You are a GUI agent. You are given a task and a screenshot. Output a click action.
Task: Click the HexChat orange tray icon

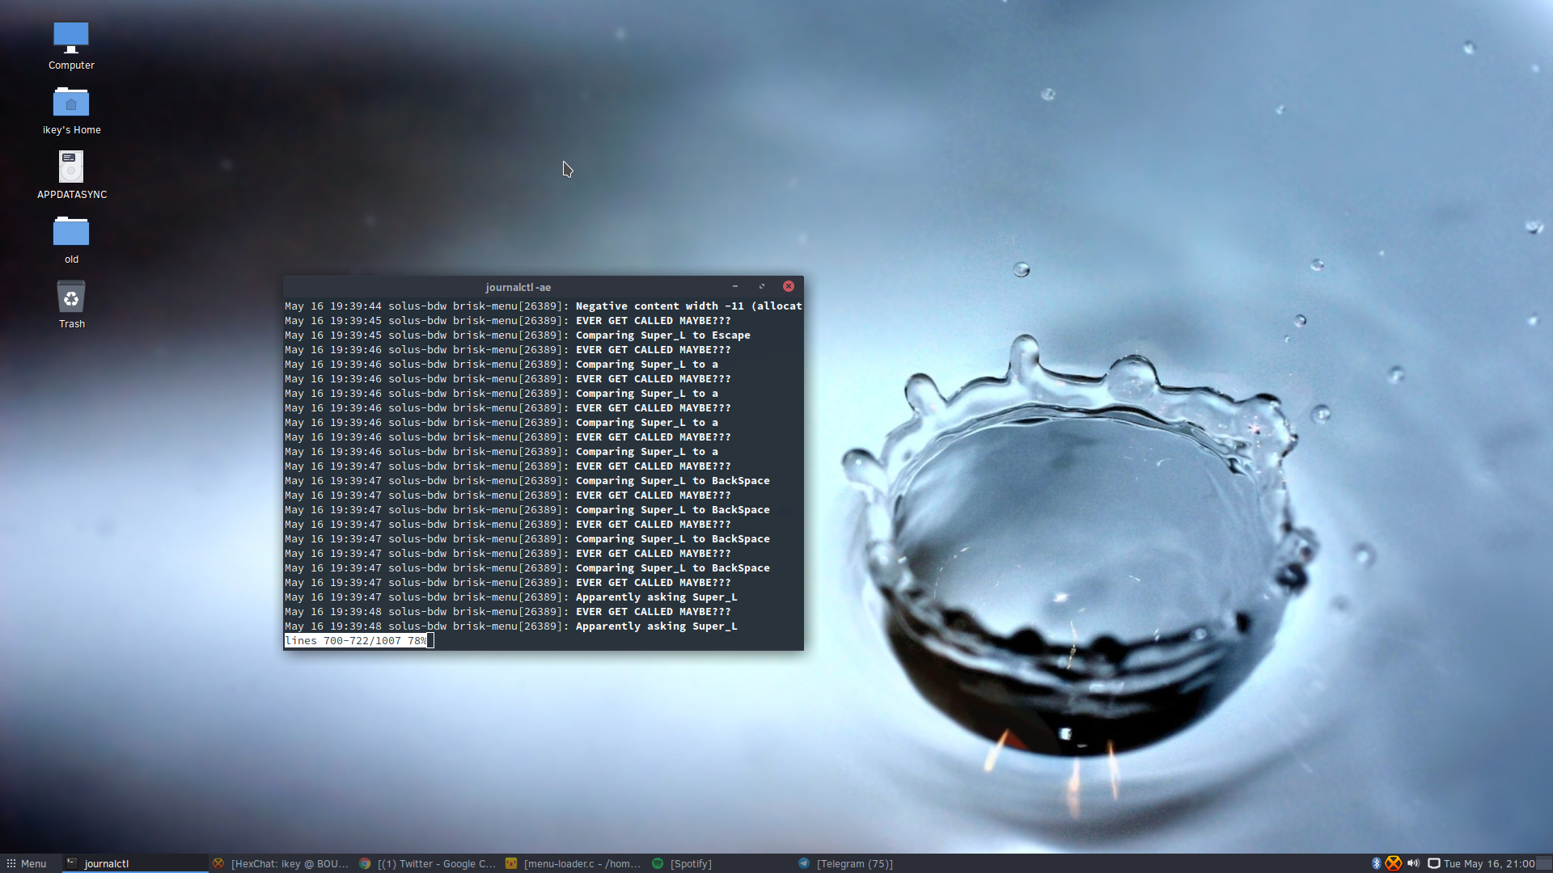point(1393,863)
